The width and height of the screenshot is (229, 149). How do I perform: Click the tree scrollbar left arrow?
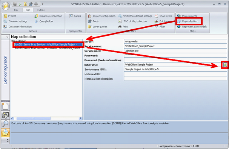(x=12, y=118)
